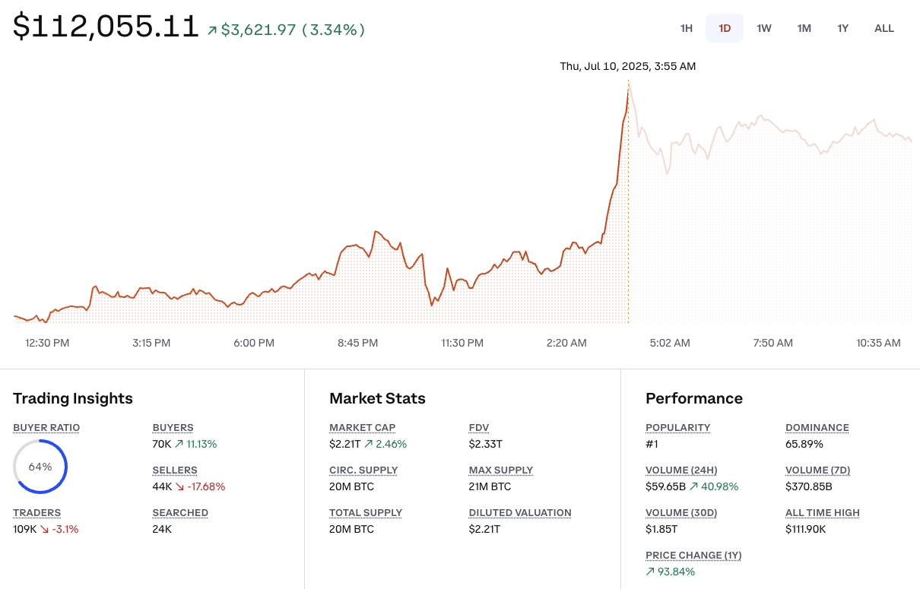Viewport: 920px width, 589px height.
Task: Open the BUYER RATIO label tooltip
Action: [x=46, y=428]
